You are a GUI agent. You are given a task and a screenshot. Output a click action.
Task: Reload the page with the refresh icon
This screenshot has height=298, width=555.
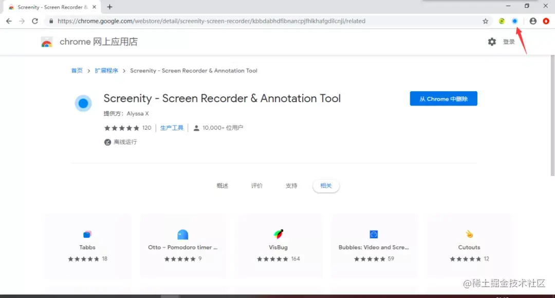[35, 21]
